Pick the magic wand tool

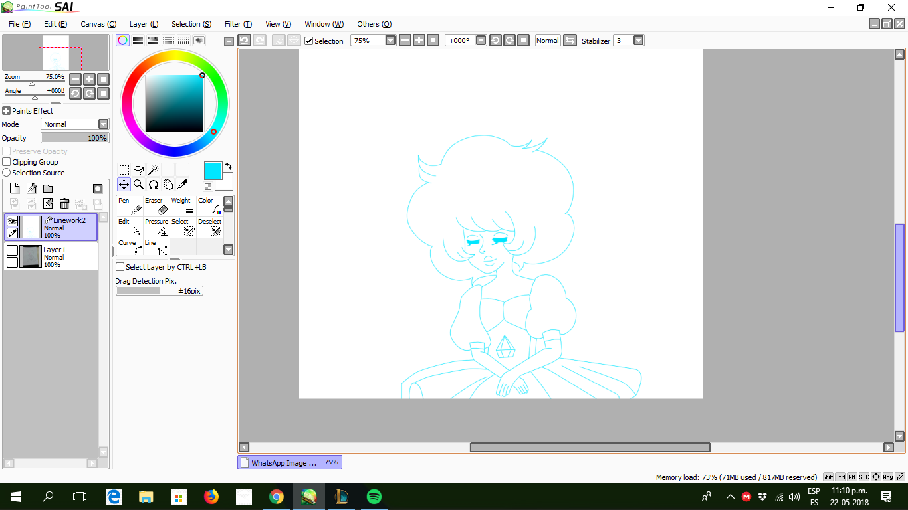pyautogui.click(x=154, y=170)
